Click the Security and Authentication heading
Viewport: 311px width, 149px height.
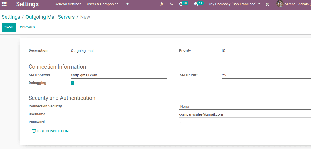pyautogui.click(x=62, y=98)
